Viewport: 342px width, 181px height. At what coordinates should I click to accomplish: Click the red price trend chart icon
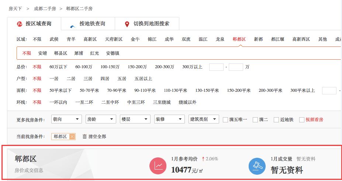point(158,166)
